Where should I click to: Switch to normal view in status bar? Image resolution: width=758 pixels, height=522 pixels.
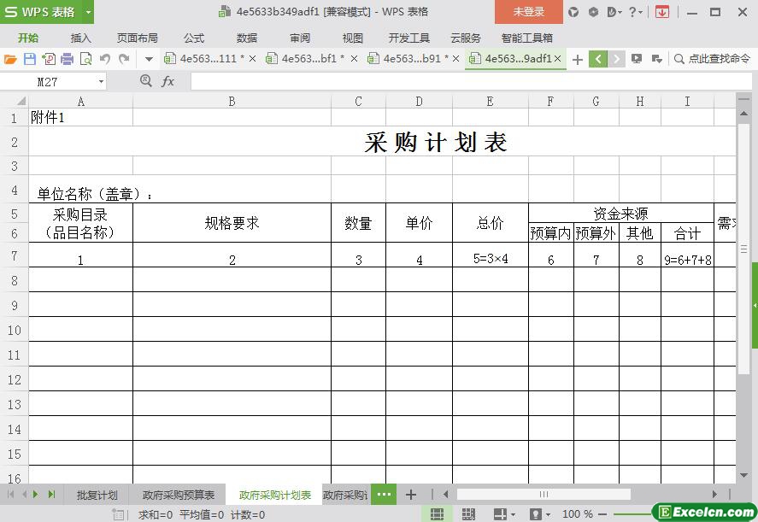[x=437, y=514]
